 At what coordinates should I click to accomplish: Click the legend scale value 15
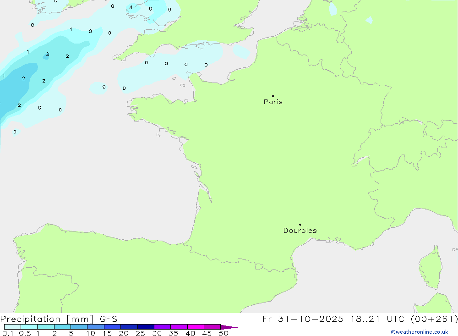point(107,333)
